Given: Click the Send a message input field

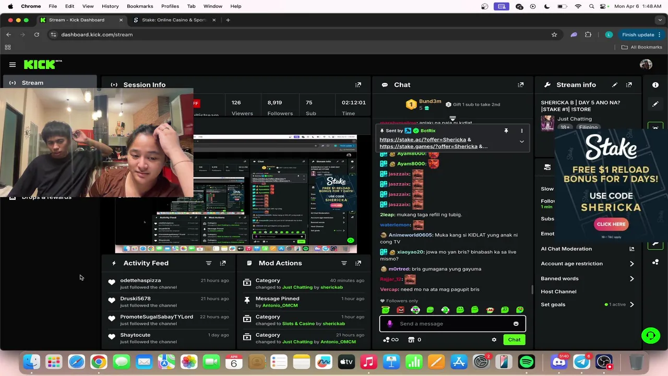Looking at the screenshot, I should pyautogui.click(x=453, y=324).
